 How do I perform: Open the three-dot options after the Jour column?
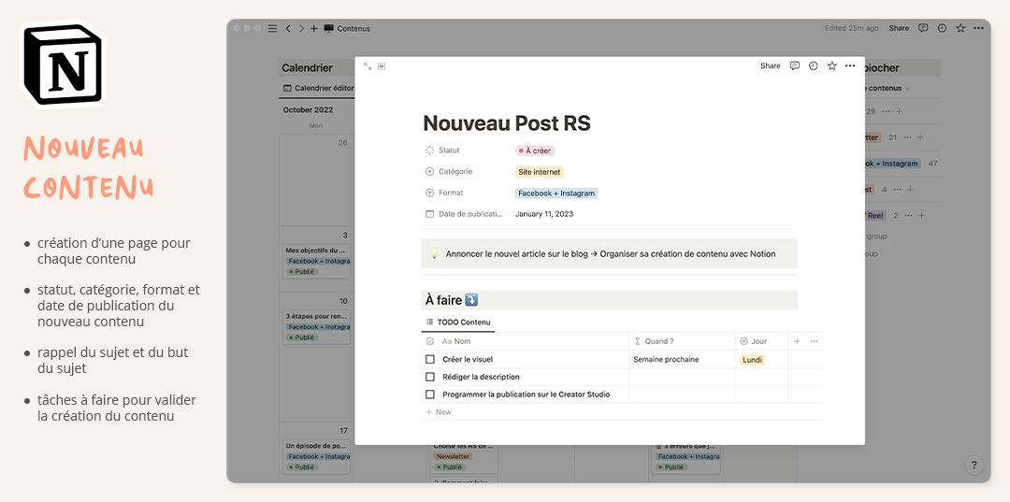click(x=815, y=341)
